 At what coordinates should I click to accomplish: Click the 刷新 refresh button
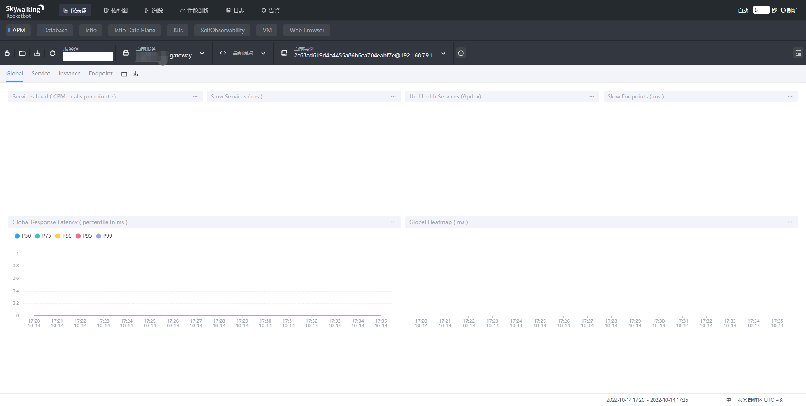click(x=789, y=10)
